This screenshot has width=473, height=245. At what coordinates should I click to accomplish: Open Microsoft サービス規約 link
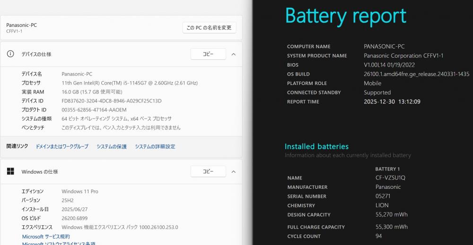tap(46, 237)
